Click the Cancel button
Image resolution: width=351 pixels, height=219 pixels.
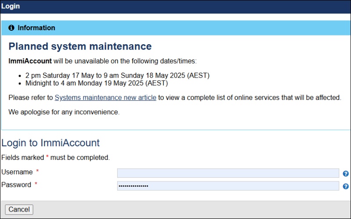(19, 209)
